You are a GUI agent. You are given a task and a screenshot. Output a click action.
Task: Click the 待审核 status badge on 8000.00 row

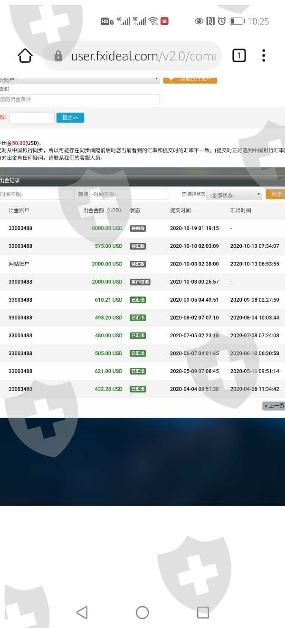(138, 228)
